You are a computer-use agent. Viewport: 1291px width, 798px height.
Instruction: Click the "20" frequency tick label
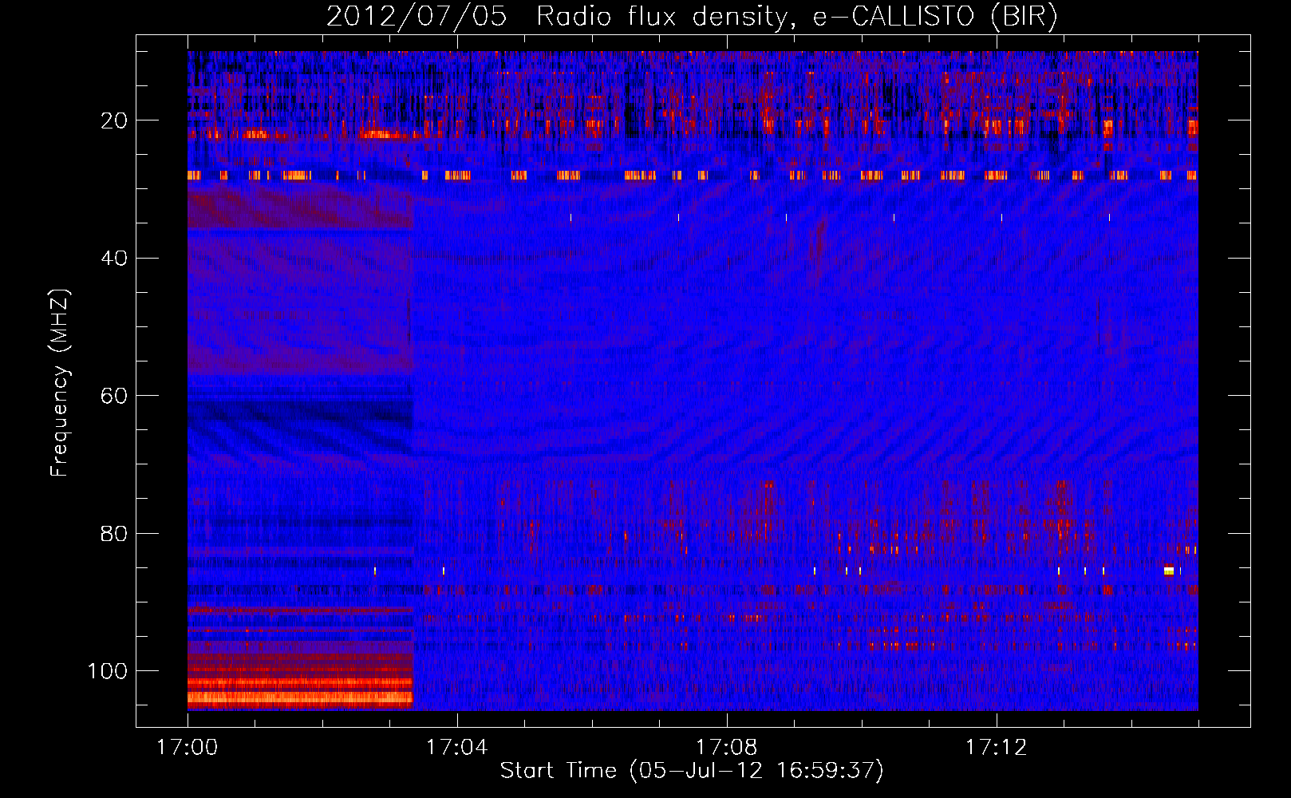(x=114, y=120)
